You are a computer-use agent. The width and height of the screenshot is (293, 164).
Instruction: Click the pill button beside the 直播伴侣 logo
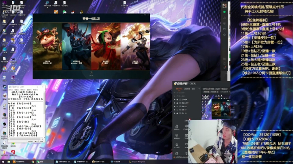pyautogui.click(x=193, y=84)
